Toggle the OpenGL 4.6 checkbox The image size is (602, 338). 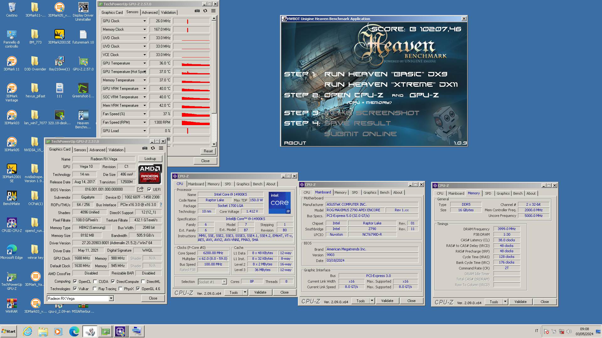point(138,289)
